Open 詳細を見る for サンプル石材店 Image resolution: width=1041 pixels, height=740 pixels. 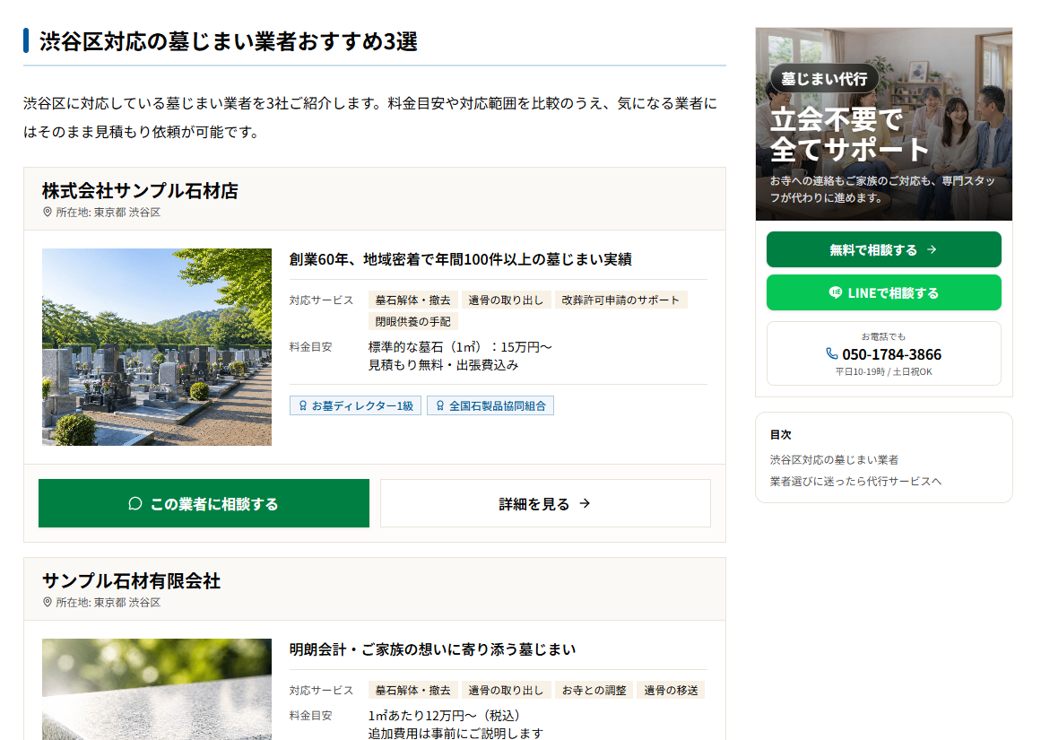545,503
